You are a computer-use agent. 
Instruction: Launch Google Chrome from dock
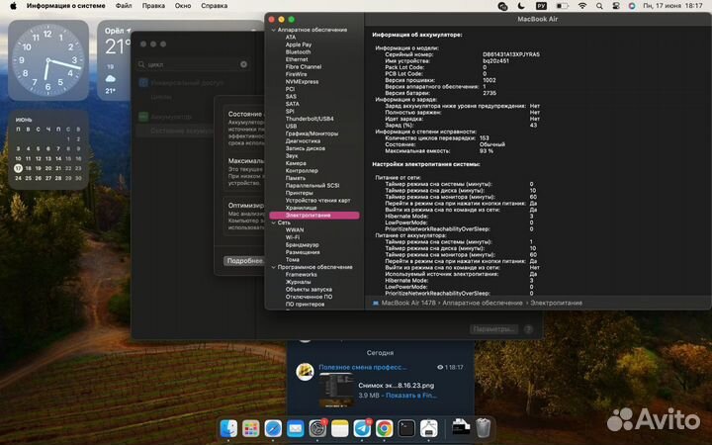(x=384, y=428)
